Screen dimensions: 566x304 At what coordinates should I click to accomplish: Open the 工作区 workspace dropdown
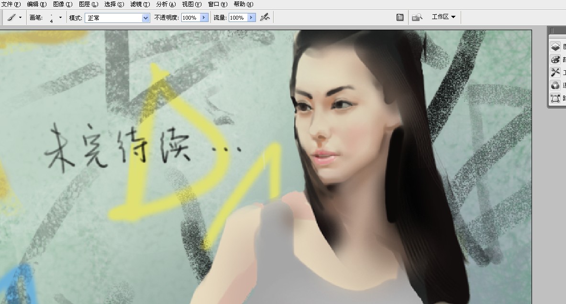coord(444,17)
